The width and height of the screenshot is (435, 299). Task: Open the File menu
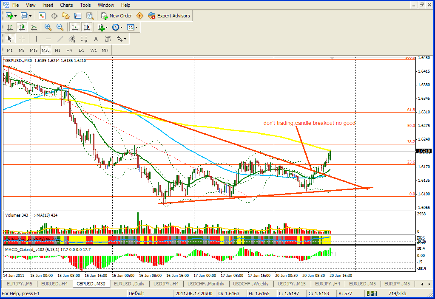click(16, 5)
